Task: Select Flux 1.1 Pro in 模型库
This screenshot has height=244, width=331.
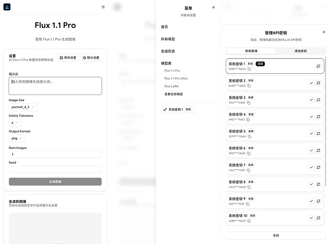Action: 172,71
